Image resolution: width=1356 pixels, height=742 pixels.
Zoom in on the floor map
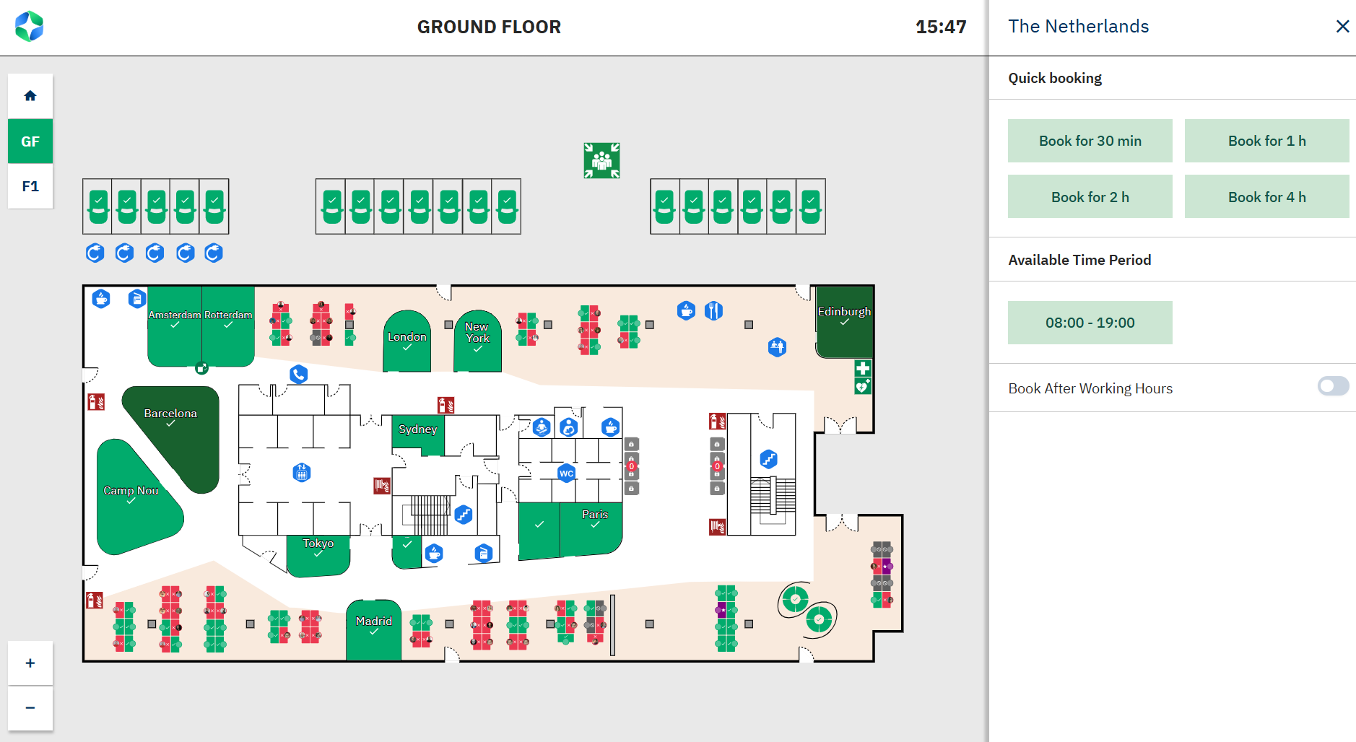30,663
